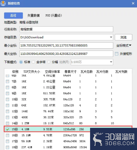The image size is (137, 150).
Task: Check the 8级 level checkbox
Action: click(8, 87)
